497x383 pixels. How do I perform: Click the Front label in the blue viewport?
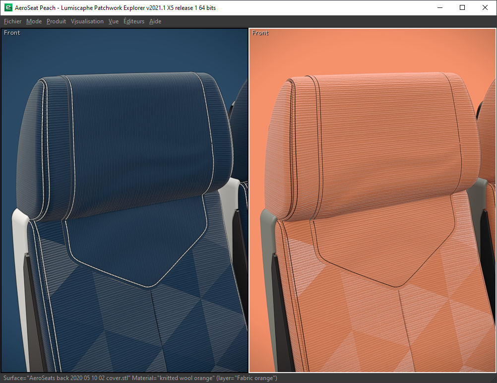click(12, 33)
